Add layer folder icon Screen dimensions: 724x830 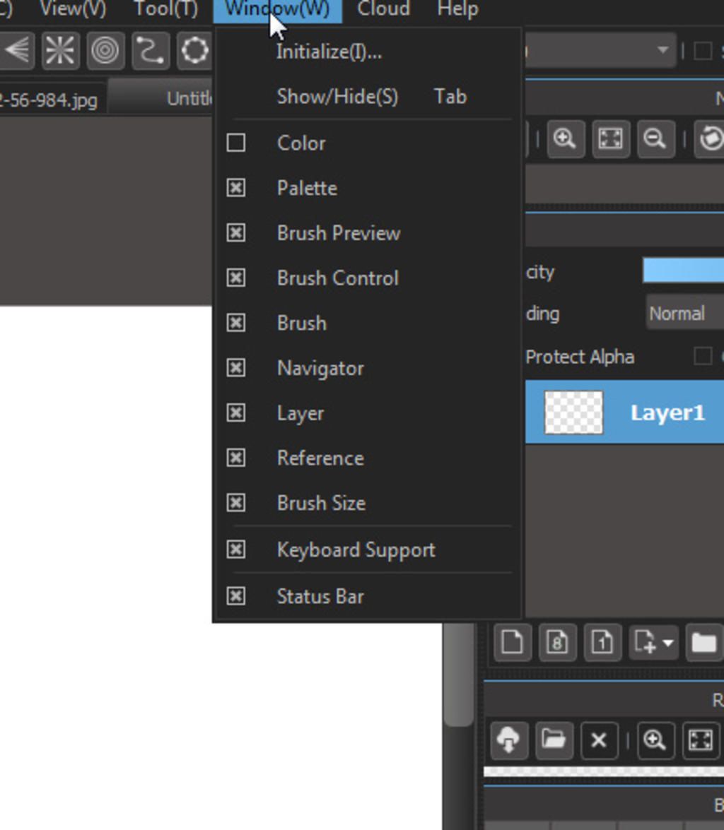(704, 642)
